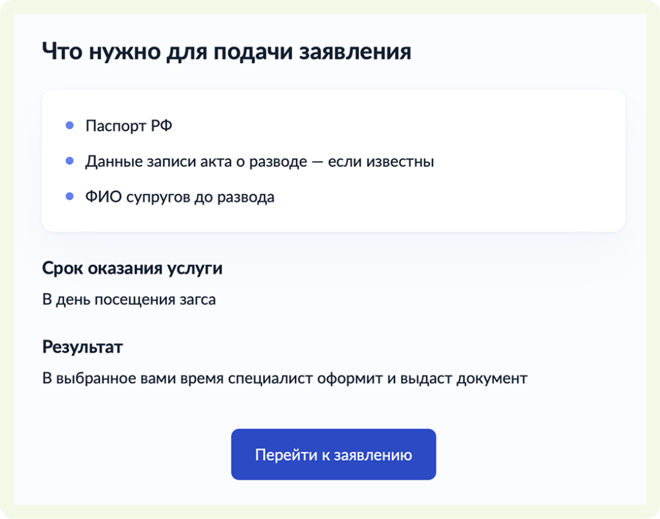Screen dimensions: 660x519
Task: Click the word развода in third bullet
Action: pyautogui.click(x=248, y=197)
